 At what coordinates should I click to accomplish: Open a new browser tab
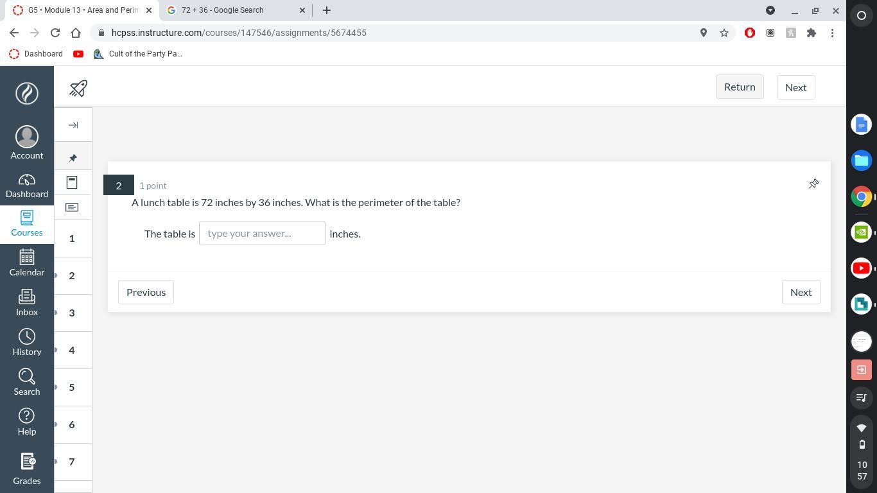click(327, 10)
